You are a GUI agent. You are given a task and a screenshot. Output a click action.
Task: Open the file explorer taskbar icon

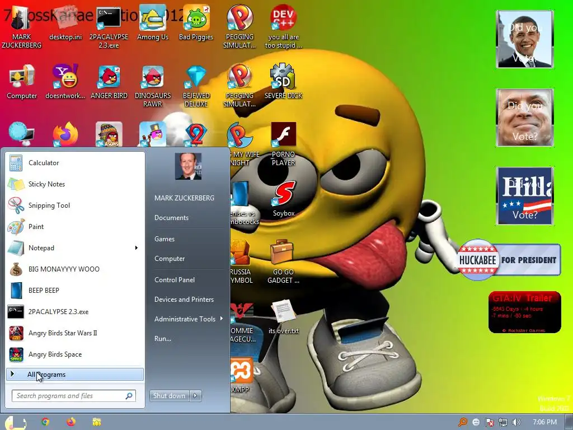(x=96, y=422)
